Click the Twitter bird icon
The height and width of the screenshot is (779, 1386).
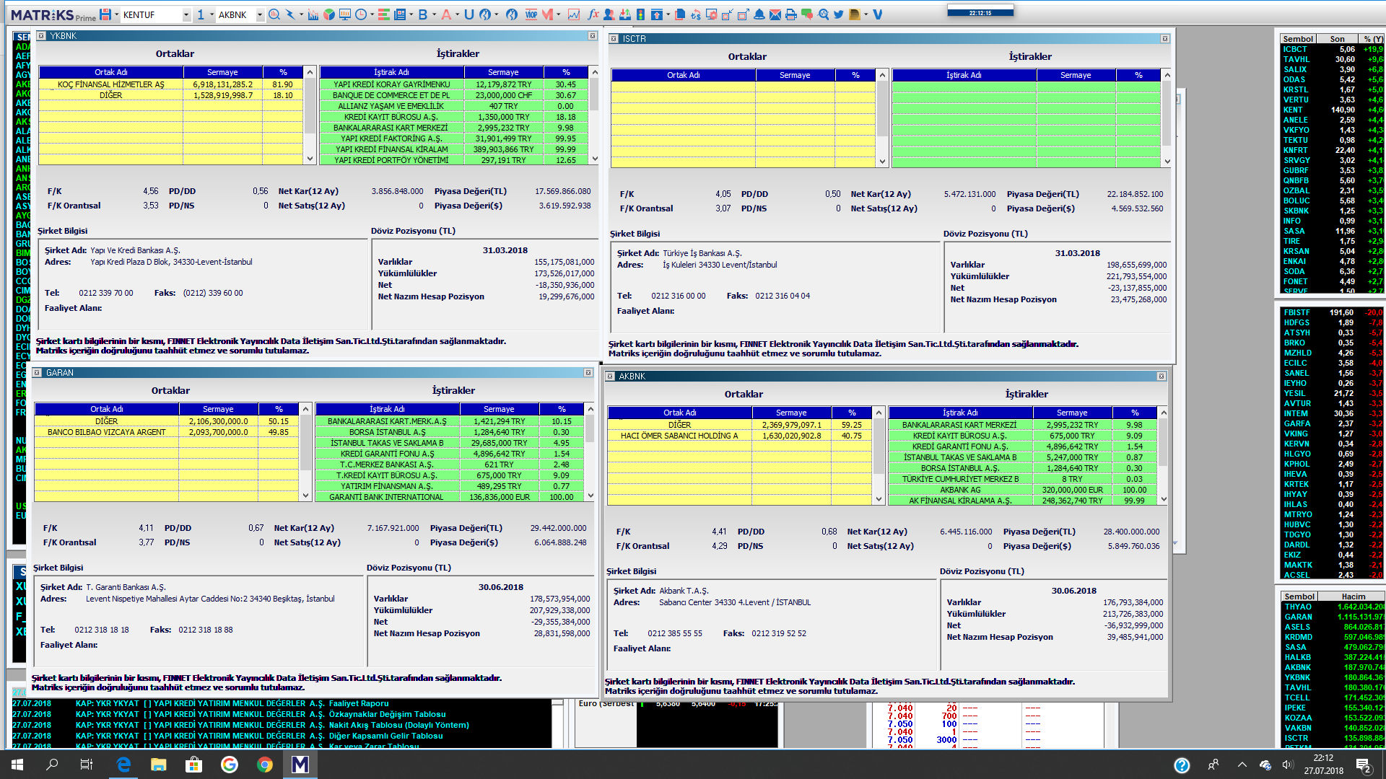coord(839,14)
